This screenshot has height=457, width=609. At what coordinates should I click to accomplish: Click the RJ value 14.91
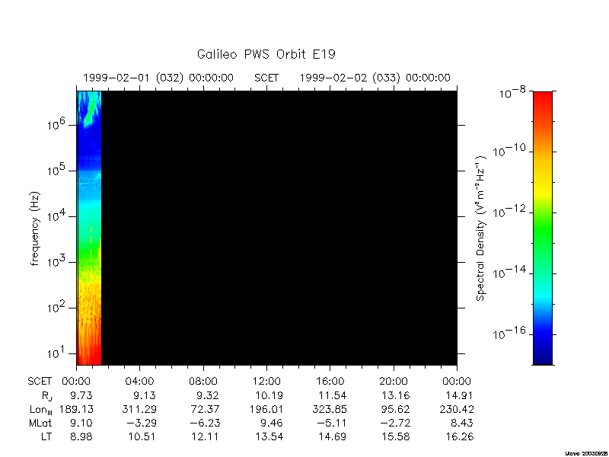point(460,395)
